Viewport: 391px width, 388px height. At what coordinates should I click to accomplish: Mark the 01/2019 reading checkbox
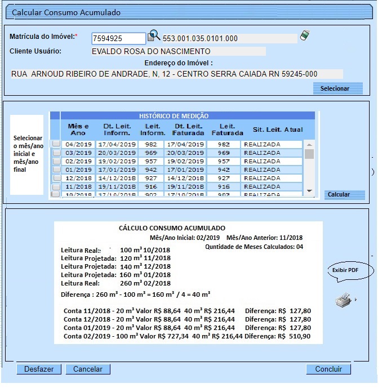tap(56, 170)
